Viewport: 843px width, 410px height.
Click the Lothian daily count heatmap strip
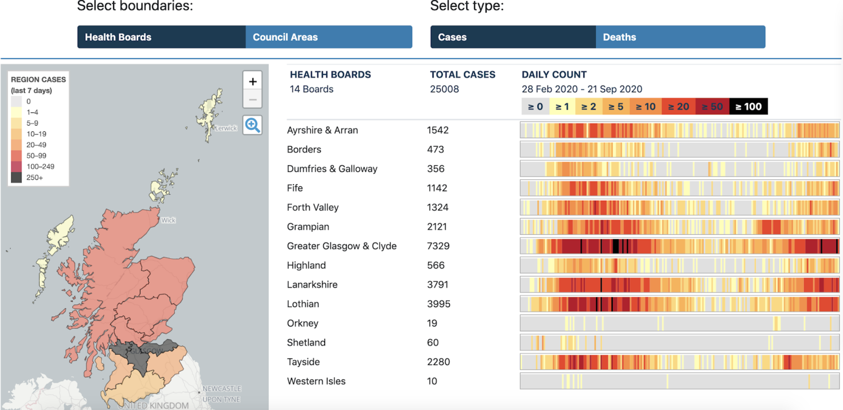coord(679,304)
